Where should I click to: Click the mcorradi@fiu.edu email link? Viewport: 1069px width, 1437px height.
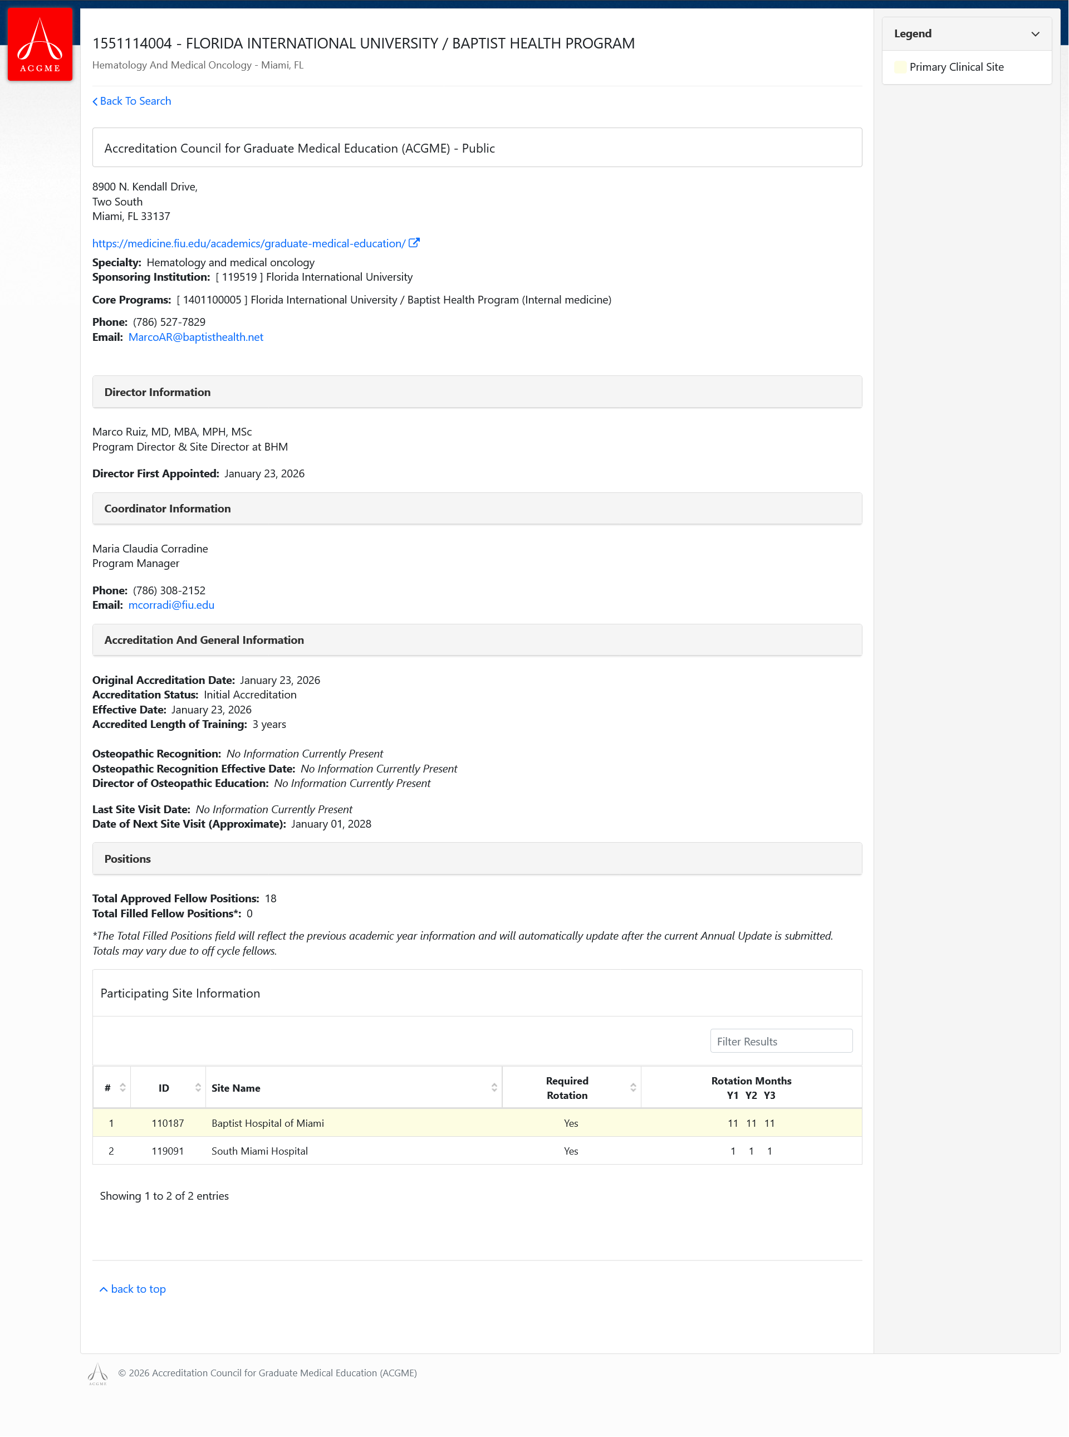click(171, 605)
